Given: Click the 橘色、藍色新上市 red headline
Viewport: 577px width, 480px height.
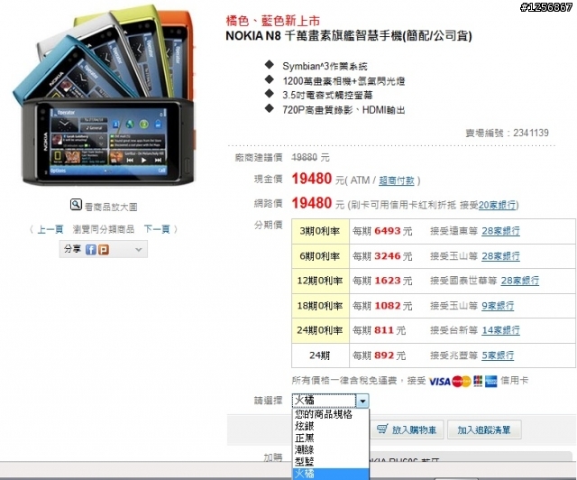Looking at the screenshot, I should (272, 20).
